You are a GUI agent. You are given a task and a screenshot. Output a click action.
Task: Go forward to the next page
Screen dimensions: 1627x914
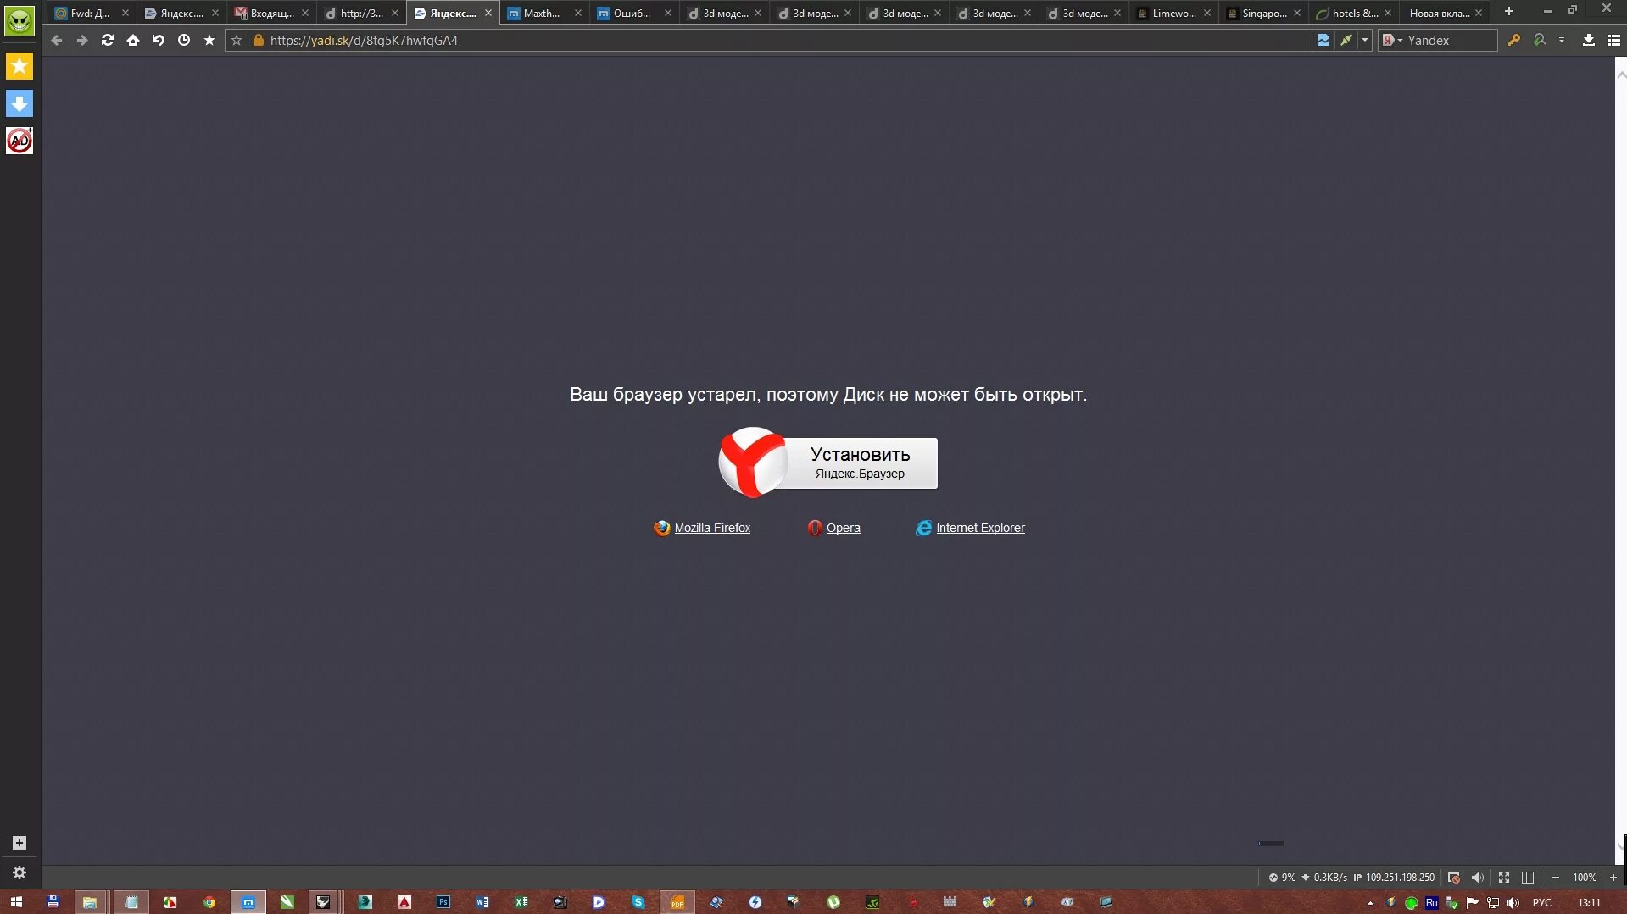pos(82,40)
